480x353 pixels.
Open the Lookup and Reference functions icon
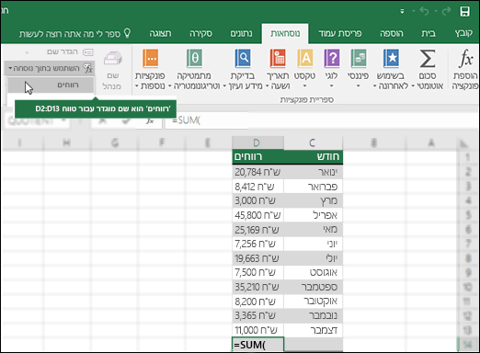[x=243, y=58]
